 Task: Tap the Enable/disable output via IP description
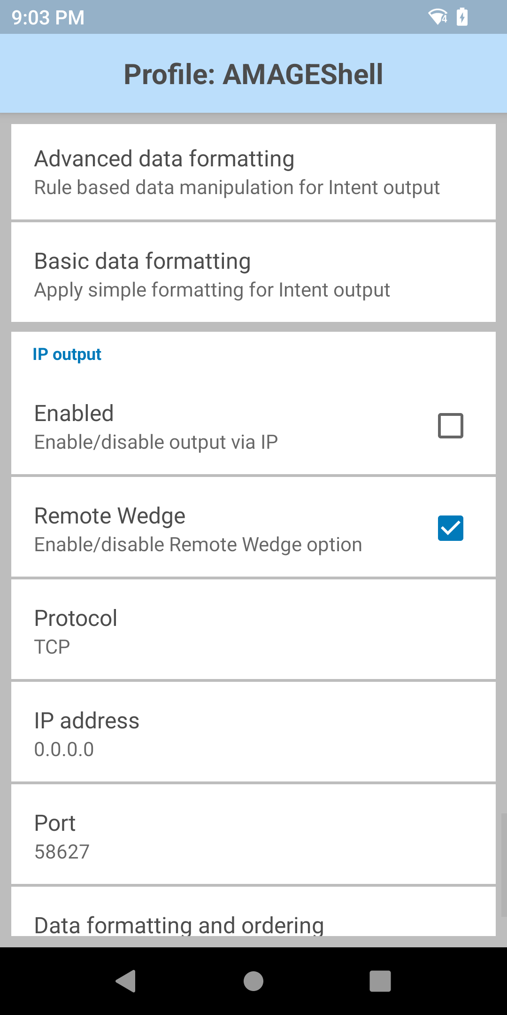coord(156,442)
